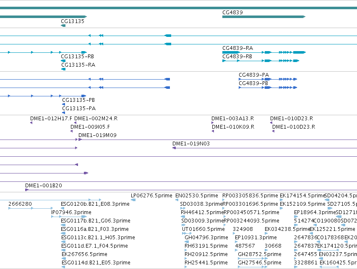Select the 324908 feature label

243,230
